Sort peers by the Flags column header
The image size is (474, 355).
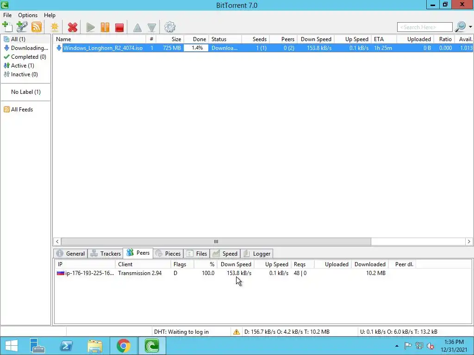coord(182,264)
